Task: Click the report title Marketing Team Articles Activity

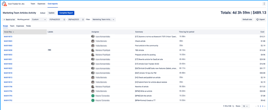Action: coord(20,13)
